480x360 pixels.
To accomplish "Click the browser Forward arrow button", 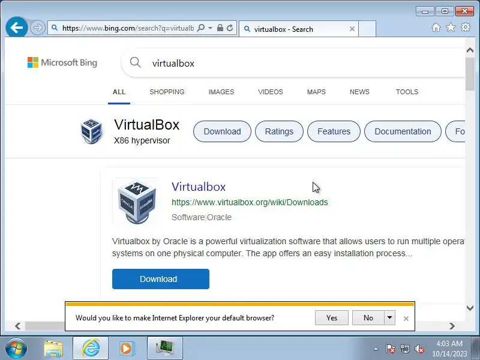I will click(x=38, y=28).
